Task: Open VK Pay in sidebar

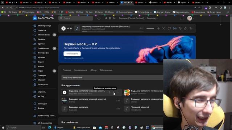Action: click(x=41, y=96)
